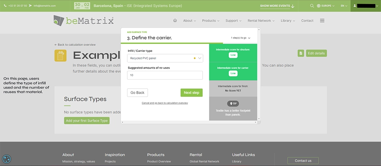Click the cookie settings icon

pos(6,159)
